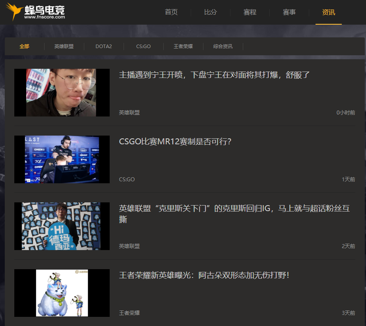
Task: Open article 王者荣耀新英雄曝光 阿古朵
Action: click(204, 275)
